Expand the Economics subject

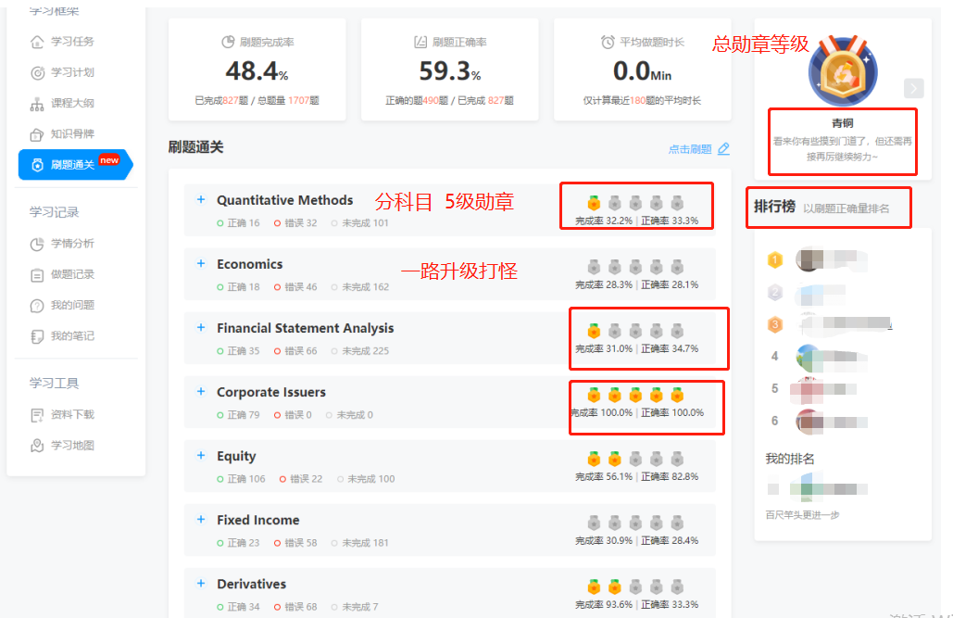tap(201, 263)
